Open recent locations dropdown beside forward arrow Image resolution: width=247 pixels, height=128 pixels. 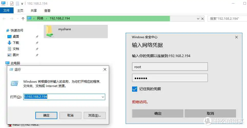coord(17,19)
